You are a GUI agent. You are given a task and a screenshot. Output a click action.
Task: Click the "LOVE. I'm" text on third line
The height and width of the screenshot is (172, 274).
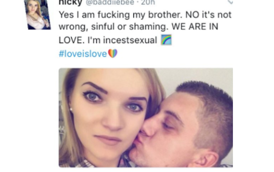click(79, 40)
